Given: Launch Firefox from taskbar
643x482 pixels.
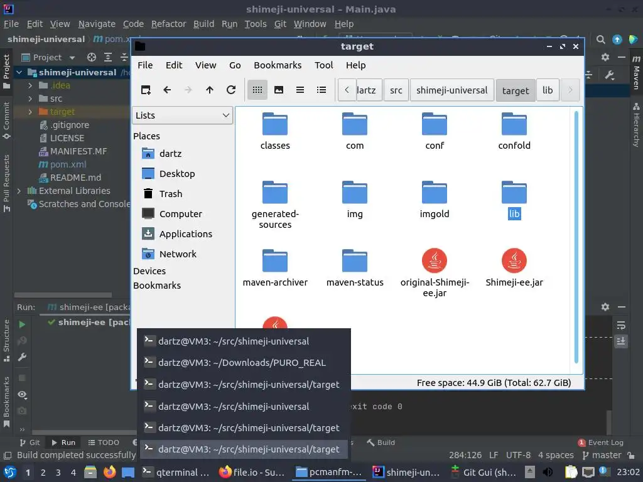Looking at the screenshot, I should pyautogui.click(x=109, y=472).
